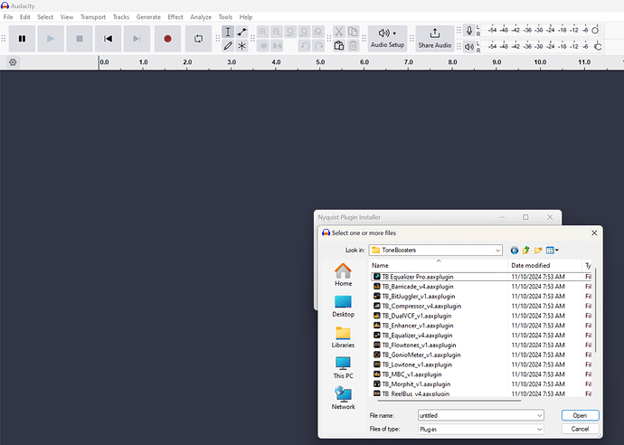
Task: Select TB Equalizer Pro.aaxplugin file
Action: pos(418,277)
